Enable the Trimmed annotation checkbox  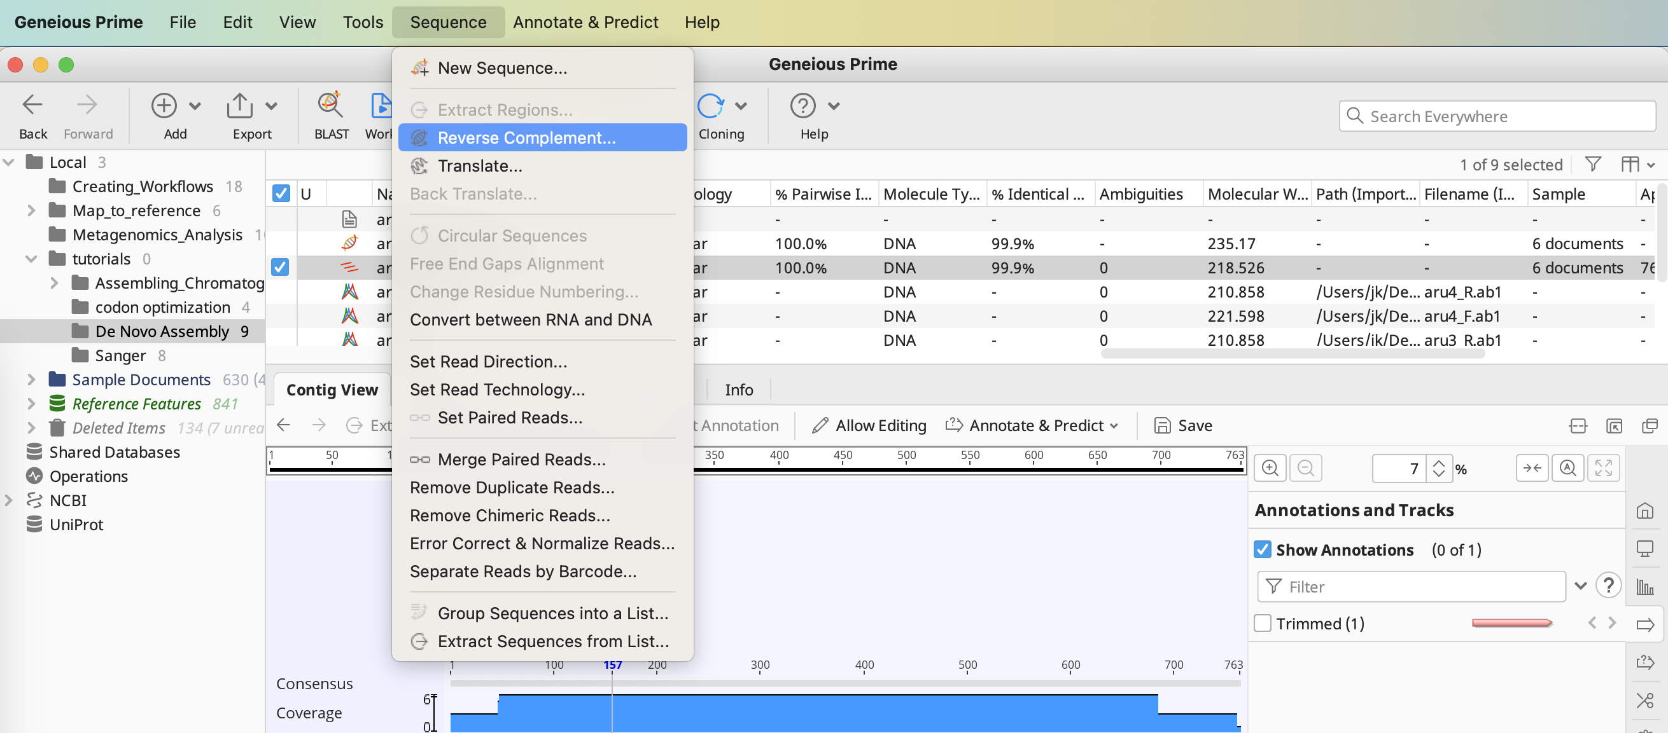tap(1262, 623)
